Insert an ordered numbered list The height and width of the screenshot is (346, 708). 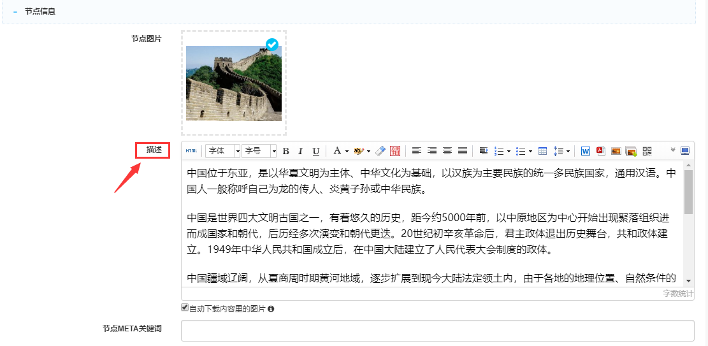(x=499, y=151)
